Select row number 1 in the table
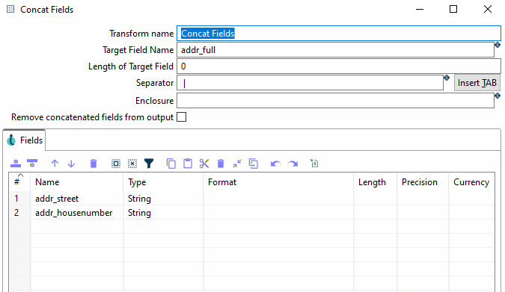The width and height of the screenshot is (505, 292). point(20,199)
